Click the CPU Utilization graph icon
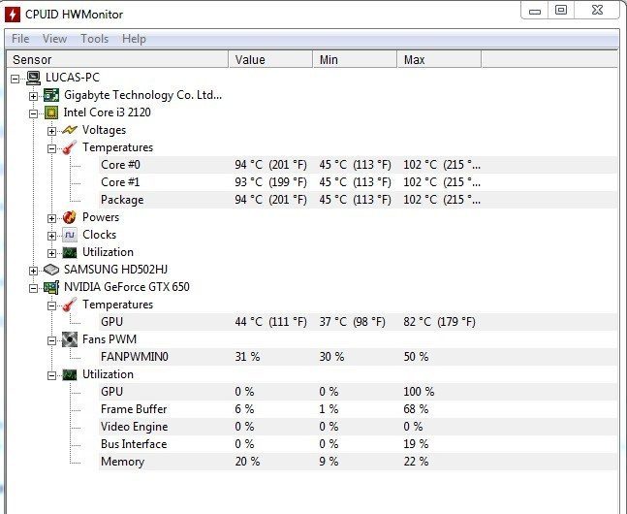Image resolution: width=627 pixels, height=514 pixels. (x=70, y=252)
